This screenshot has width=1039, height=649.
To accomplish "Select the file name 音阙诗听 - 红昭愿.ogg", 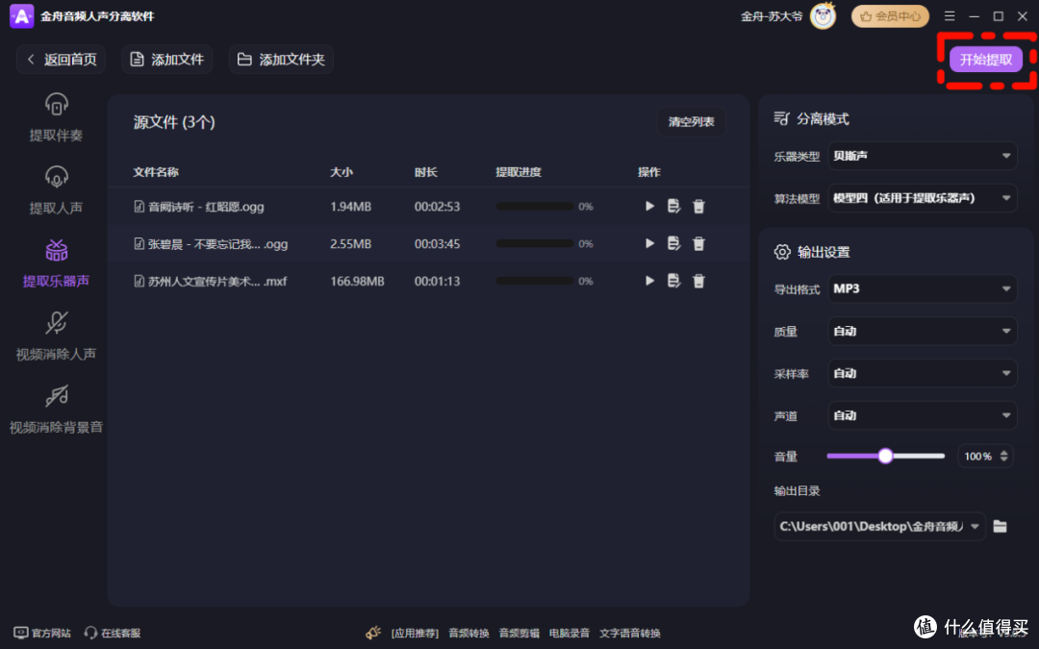I will pyautogui.click(x=206, y=207).
